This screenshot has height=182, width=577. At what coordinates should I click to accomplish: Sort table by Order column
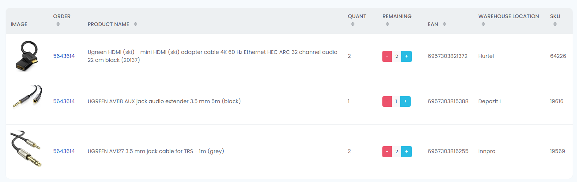(58, 24)
